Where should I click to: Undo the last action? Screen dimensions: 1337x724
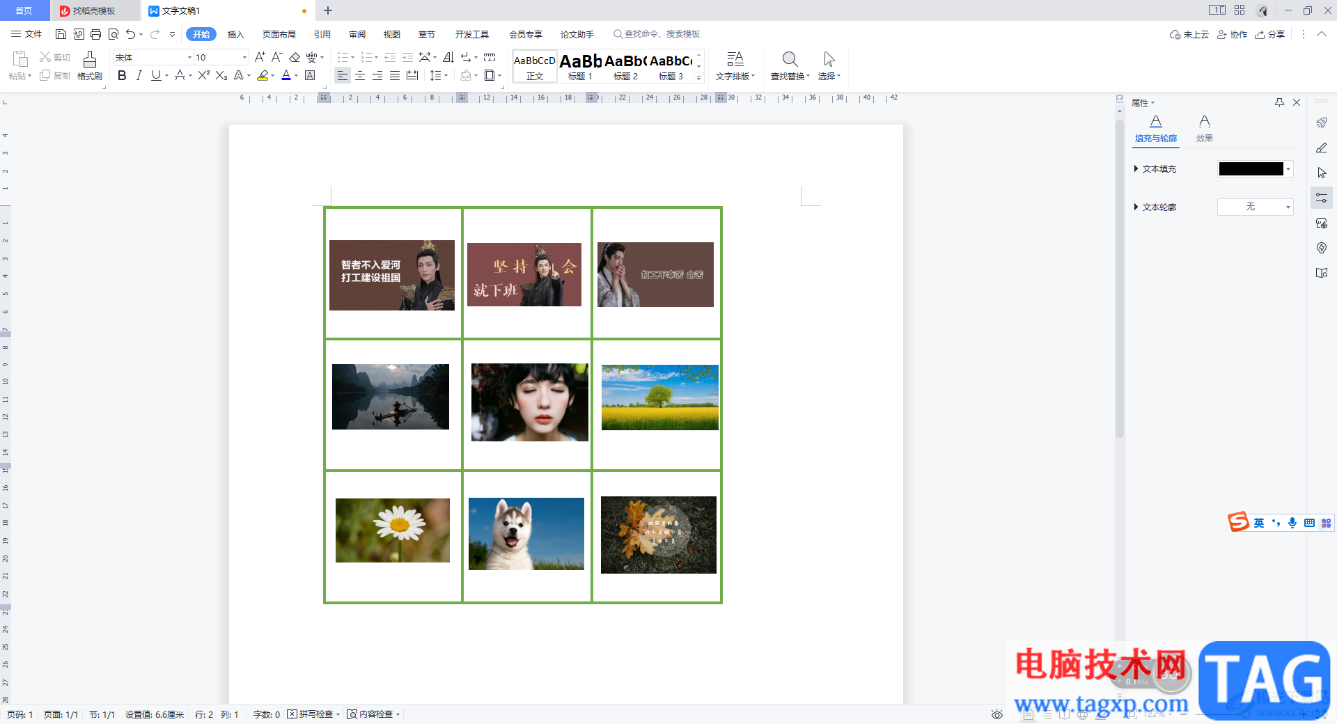tap(130, 34)
